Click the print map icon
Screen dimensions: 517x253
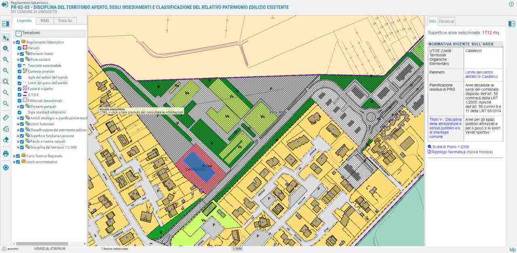[x=6, y=153]
